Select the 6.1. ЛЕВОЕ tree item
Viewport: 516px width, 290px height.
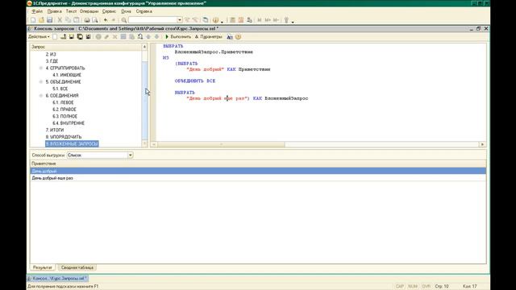(63, 102)
